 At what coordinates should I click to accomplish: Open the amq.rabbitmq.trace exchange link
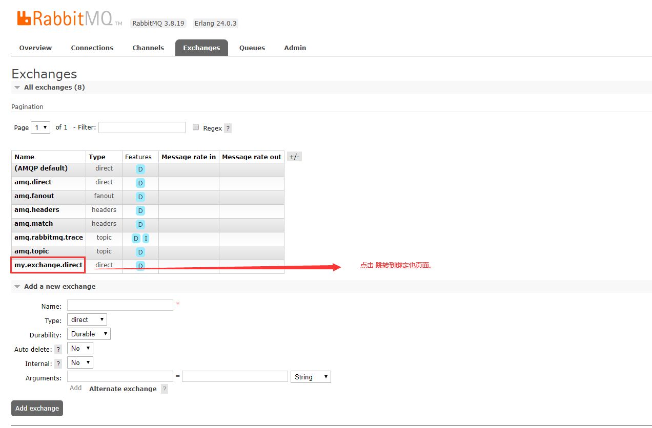pyautogui.click(x=49, y=238)
